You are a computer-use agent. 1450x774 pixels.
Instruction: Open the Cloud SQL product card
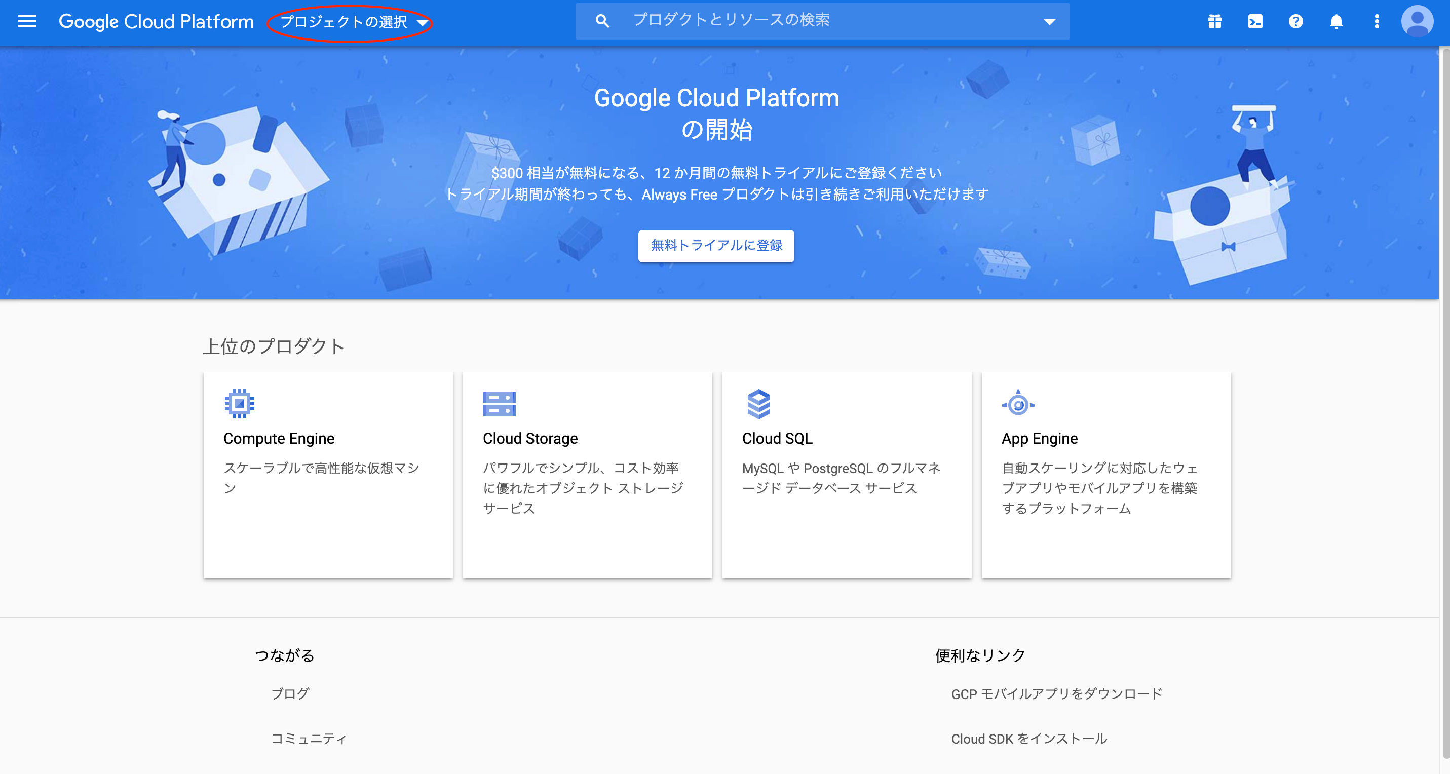click(847, 474)
